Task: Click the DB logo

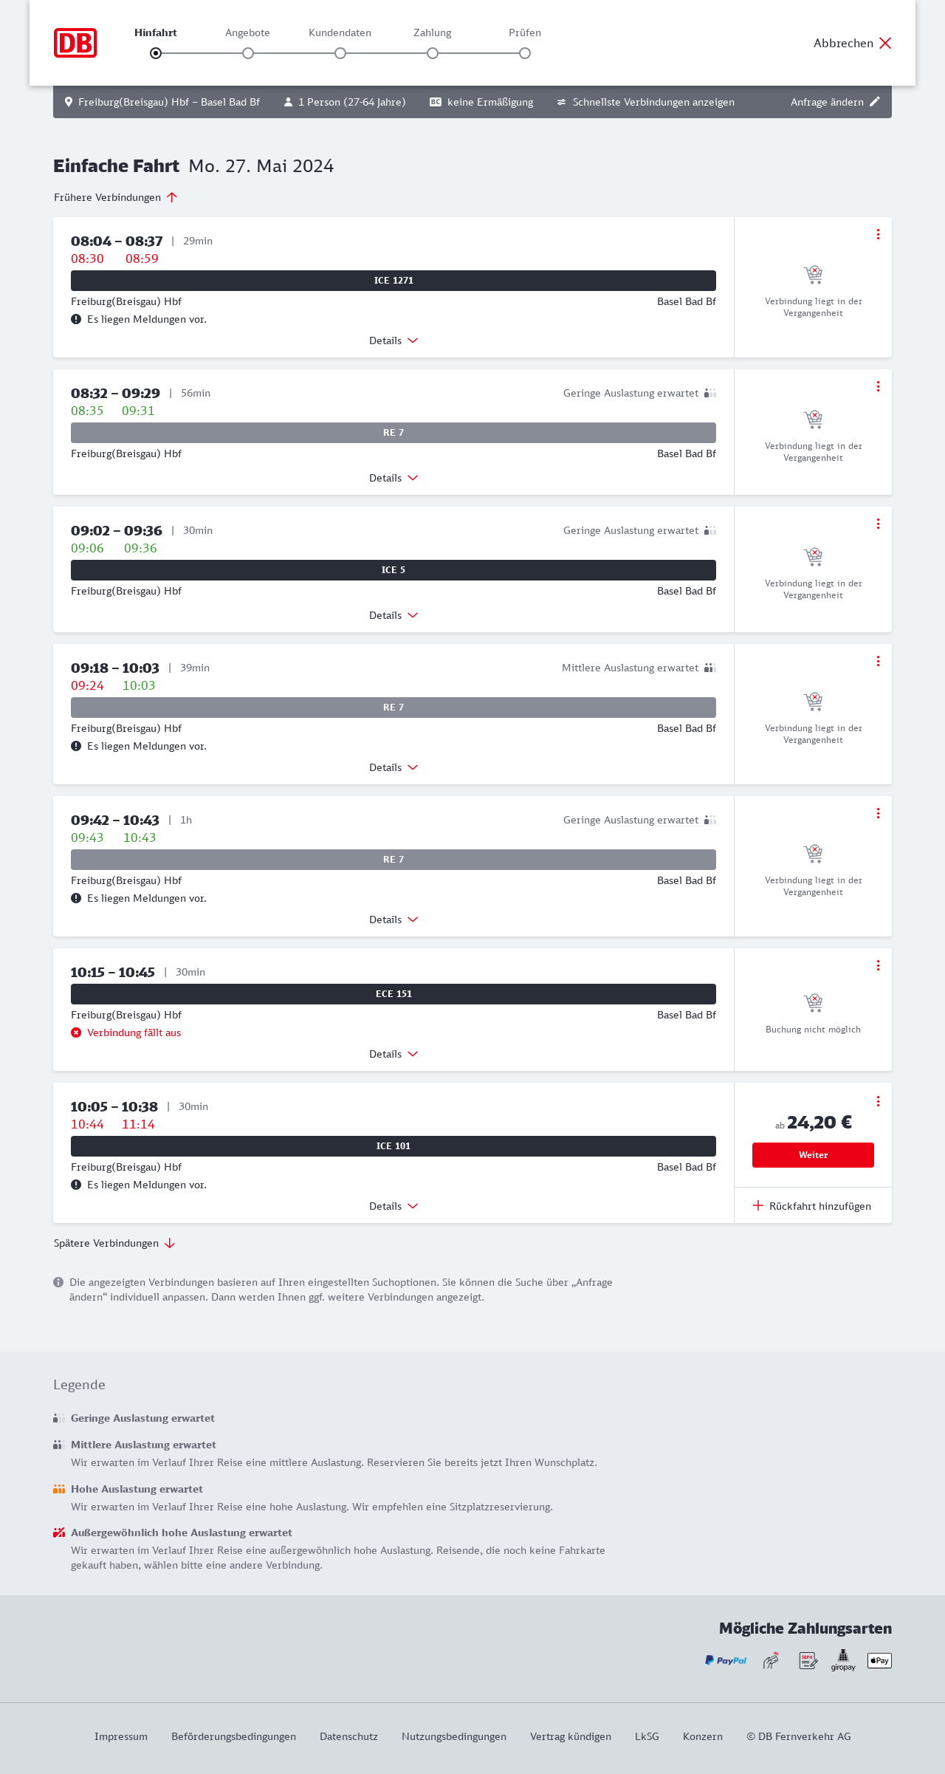Action: (75, 43)
